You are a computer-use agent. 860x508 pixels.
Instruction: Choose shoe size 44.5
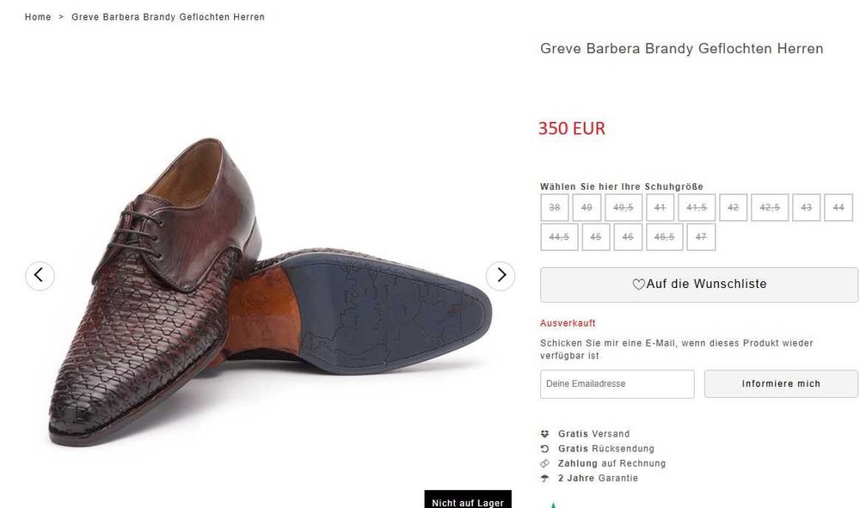click(559, 237)
